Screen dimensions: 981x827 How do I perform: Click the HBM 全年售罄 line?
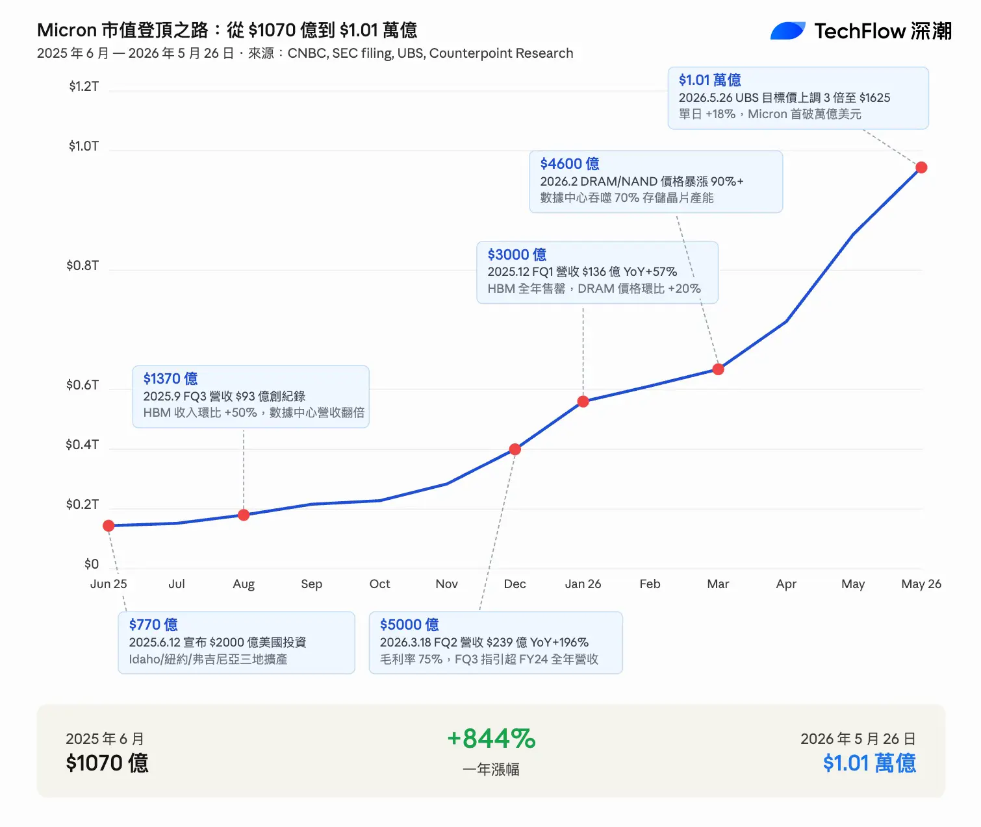coord(594,289)
